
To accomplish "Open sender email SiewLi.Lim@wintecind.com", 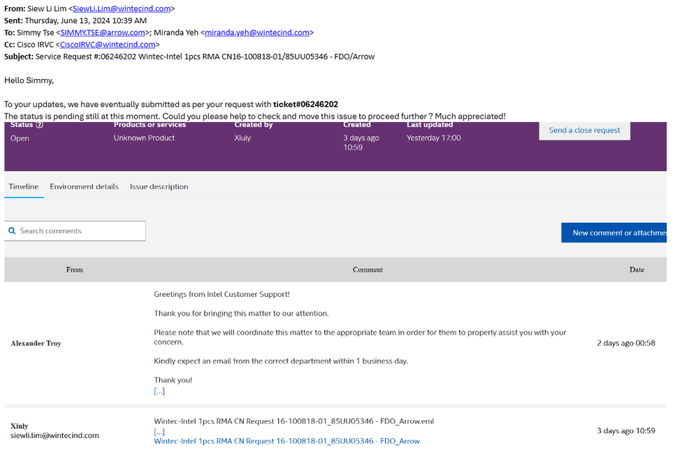I will 122,8.
